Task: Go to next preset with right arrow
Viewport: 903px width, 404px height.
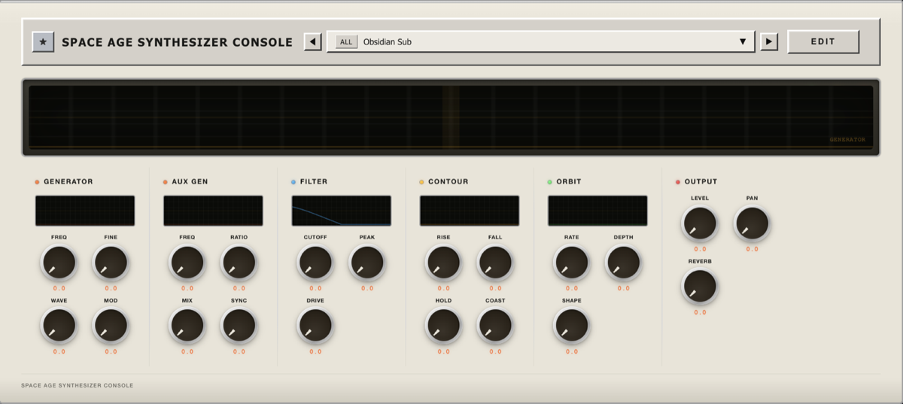Action: 768,42
